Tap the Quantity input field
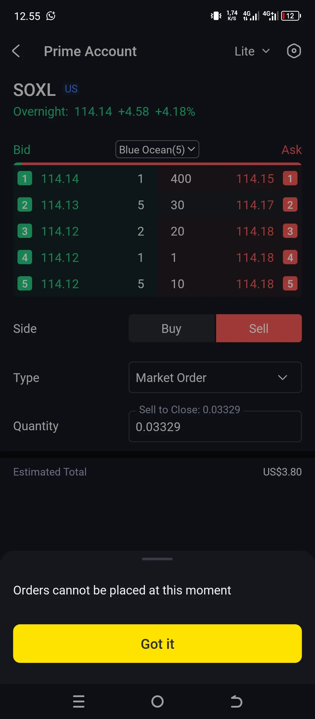The width and height of the screenshot is (315, 719). click(215, 427)
